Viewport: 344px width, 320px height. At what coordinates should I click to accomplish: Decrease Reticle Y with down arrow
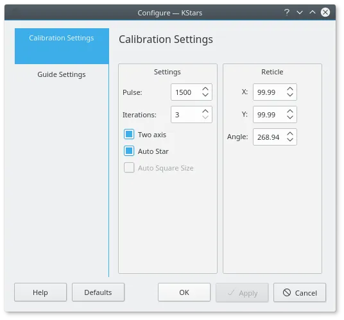[290, 117]
